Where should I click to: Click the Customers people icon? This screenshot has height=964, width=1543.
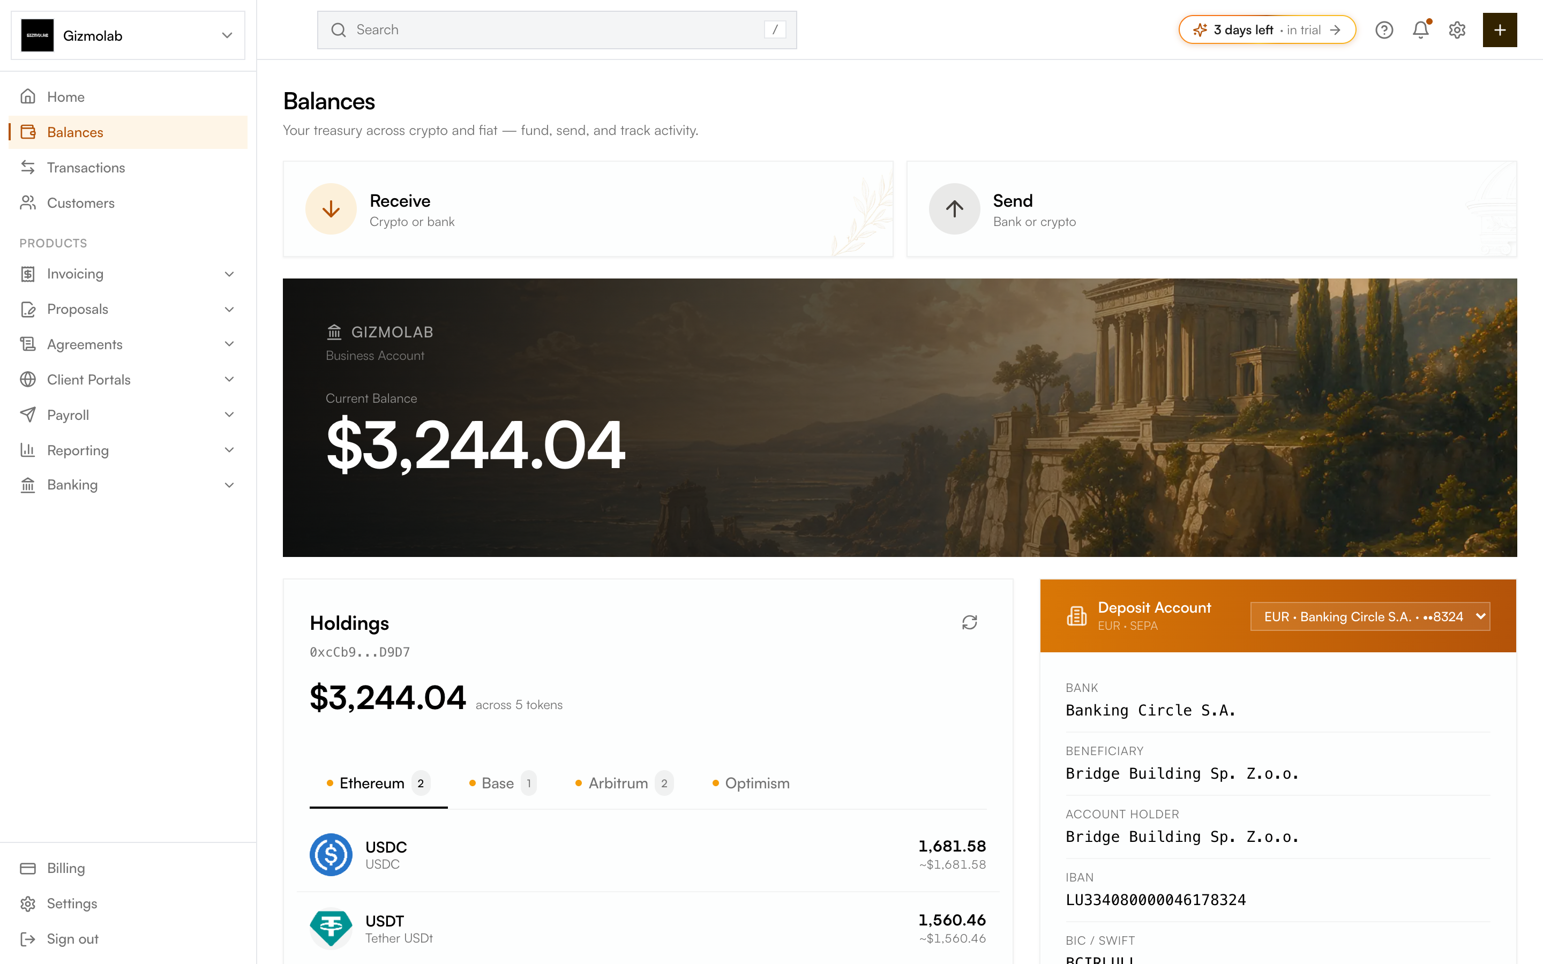[x=28, y=203]
